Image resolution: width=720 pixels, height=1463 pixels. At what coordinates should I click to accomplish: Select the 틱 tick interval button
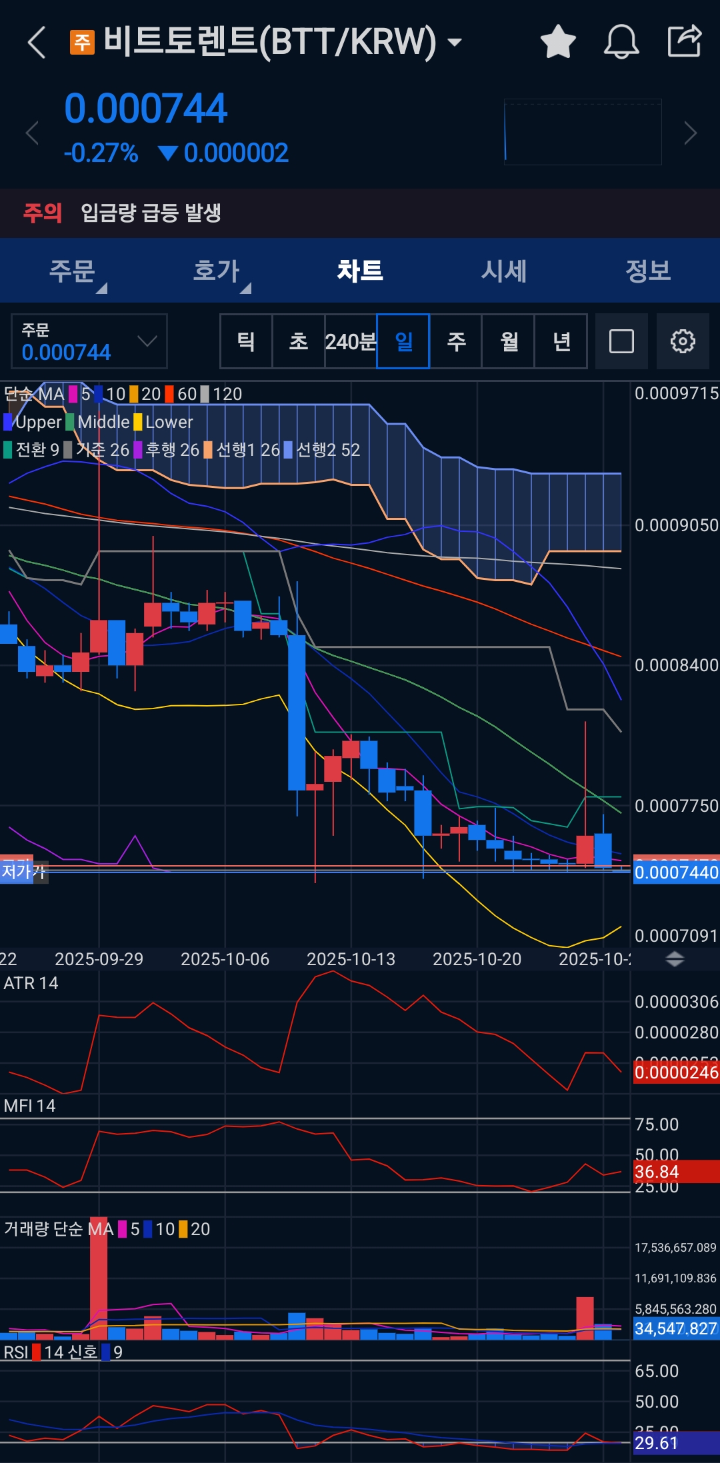246,341
